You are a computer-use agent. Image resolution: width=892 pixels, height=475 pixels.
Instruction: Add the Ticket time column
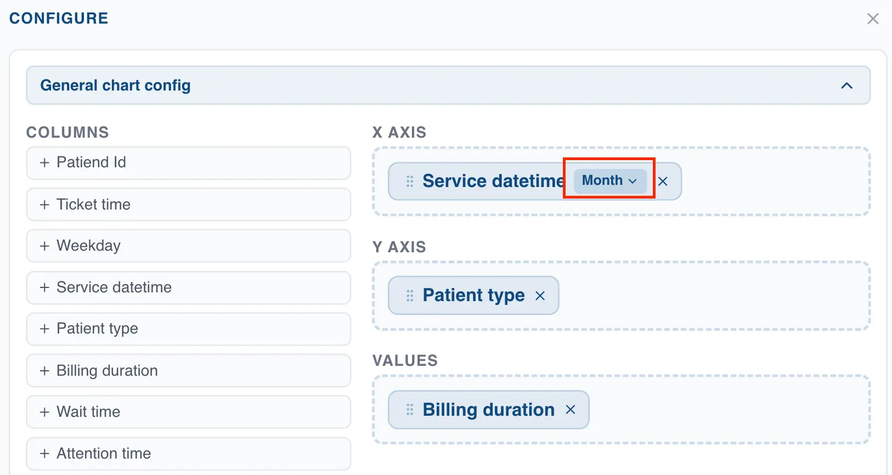click(188, 205)
